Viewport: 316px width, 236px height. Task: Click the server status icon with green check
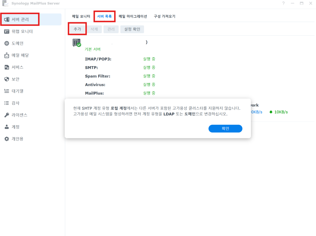point(77,43)
